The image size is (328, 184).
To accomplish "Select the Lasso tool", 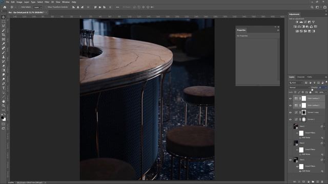I will tap(4, 26).
